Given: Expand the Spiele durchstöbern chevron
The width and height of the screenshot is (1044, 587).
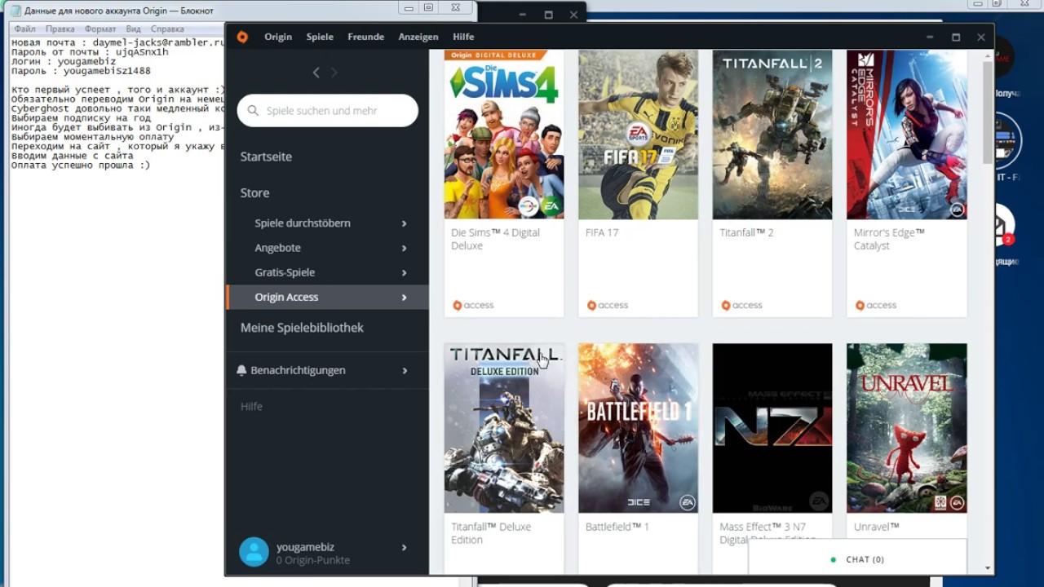Looking at the screenshot, I should [404, 223].
